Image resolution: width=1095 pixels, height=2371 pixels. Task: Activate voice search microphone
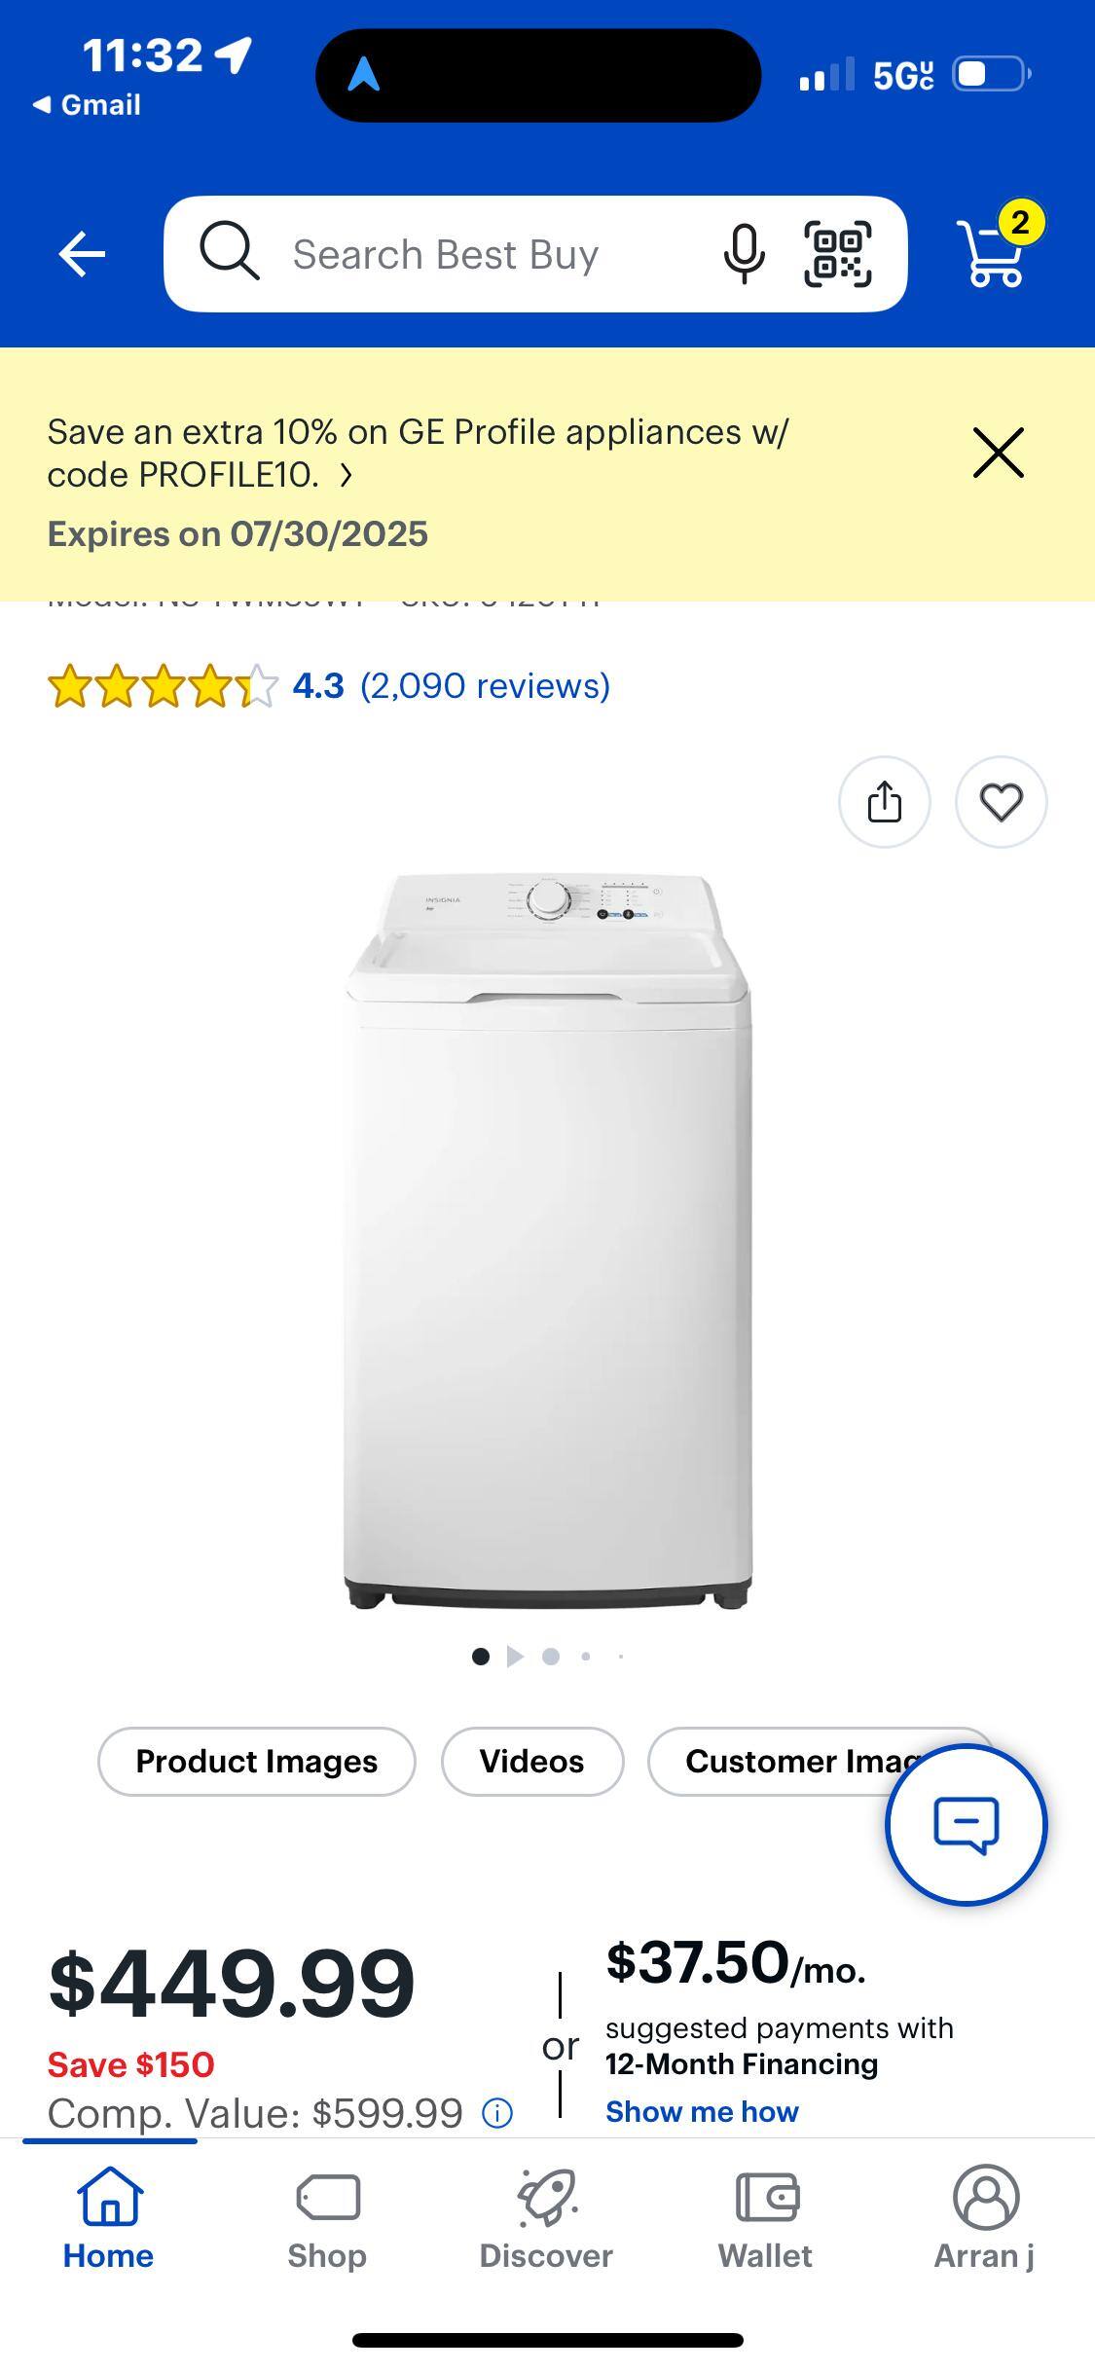click(x=743, y=254)
